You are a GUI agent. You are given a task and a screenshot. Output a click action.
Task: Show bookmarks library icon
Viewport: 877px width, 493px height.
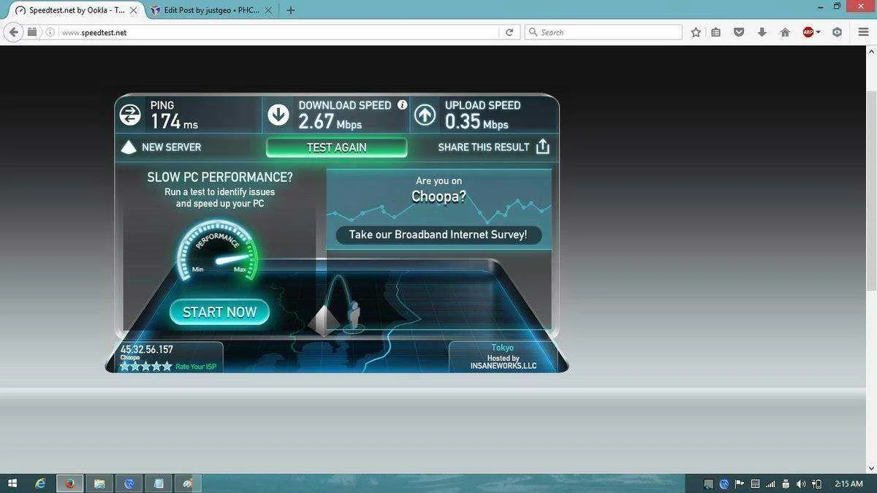coord(716,32)
